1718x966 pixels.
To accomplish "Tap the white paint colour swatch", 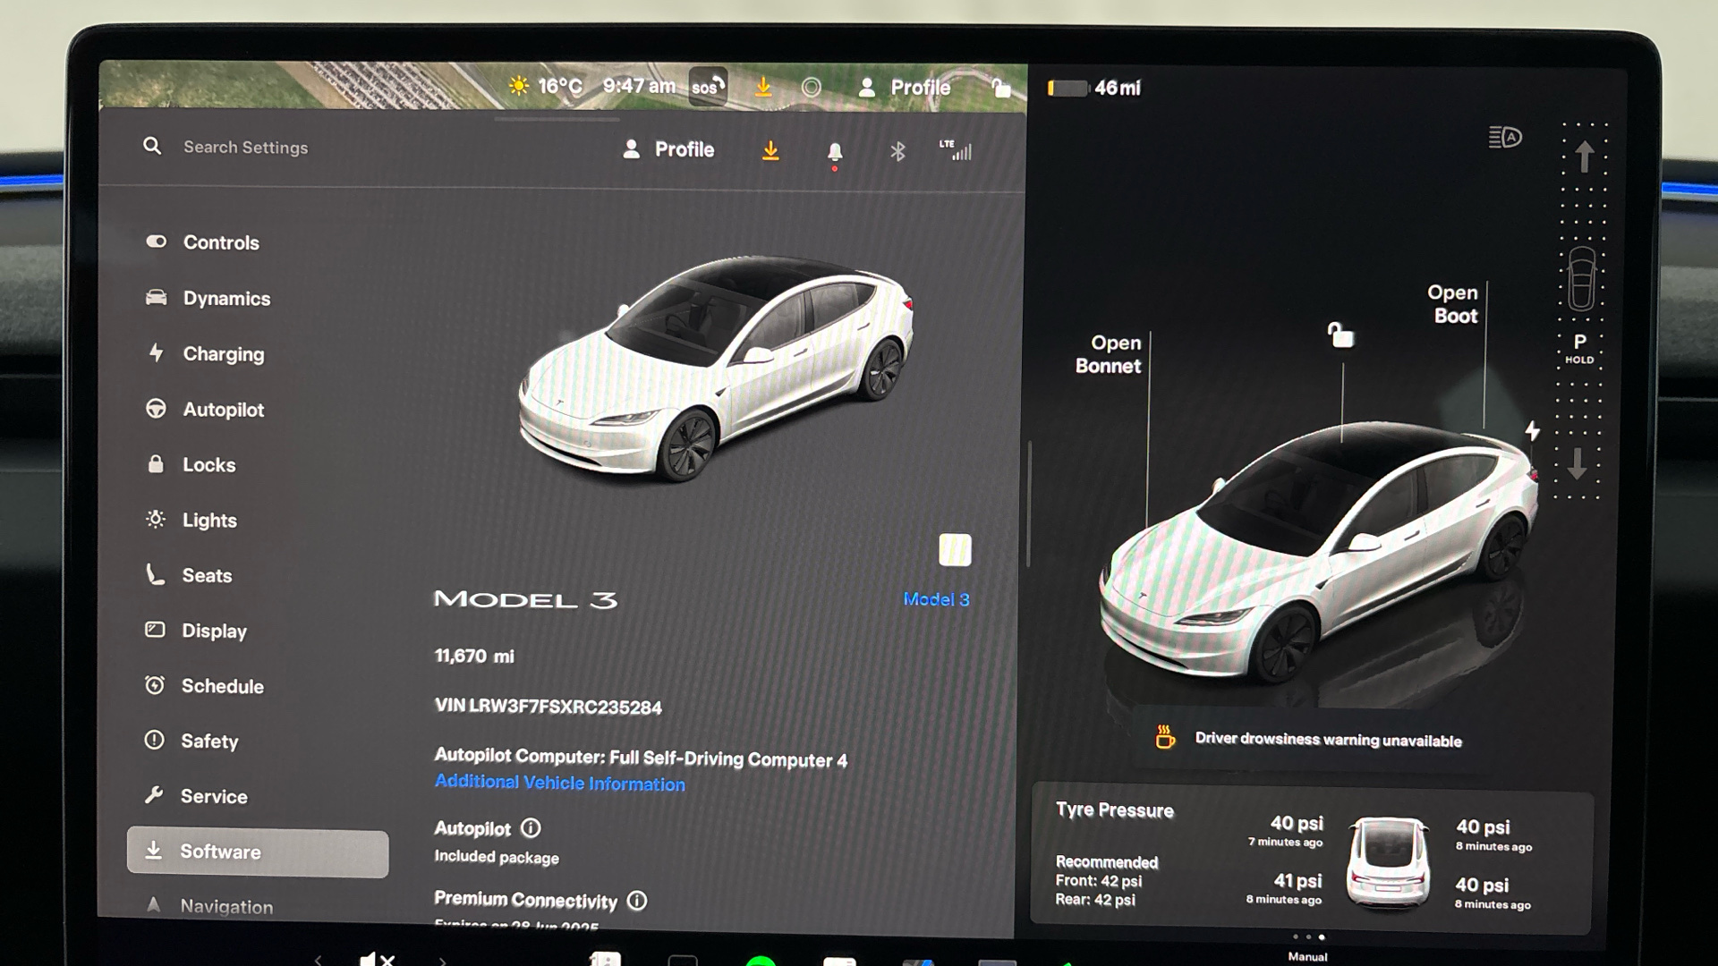I will (955, 550).
